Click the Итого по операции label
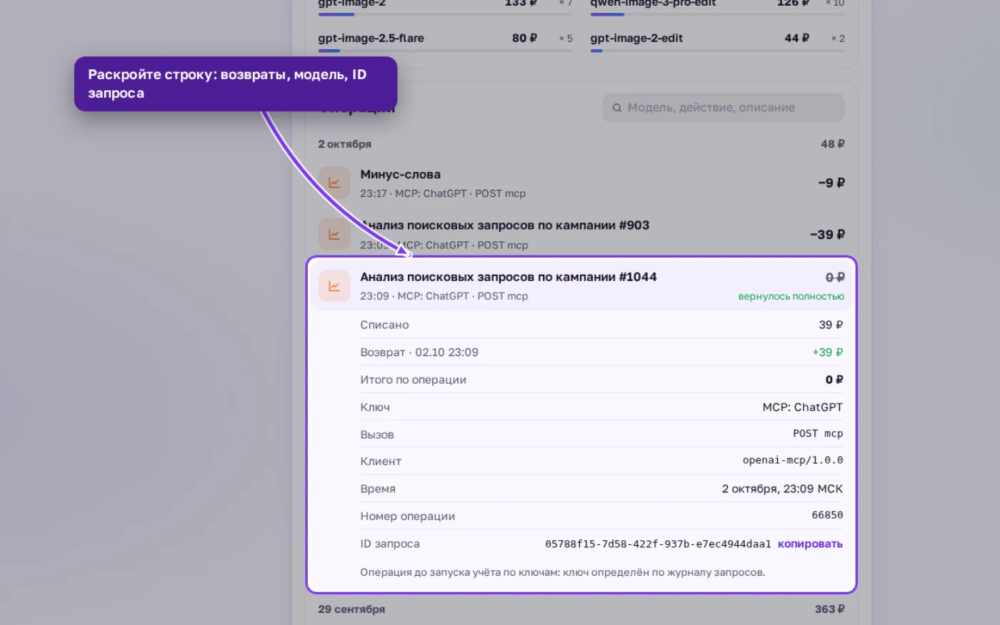Viewport: 1000px width, 625px height. pos(413,380)
